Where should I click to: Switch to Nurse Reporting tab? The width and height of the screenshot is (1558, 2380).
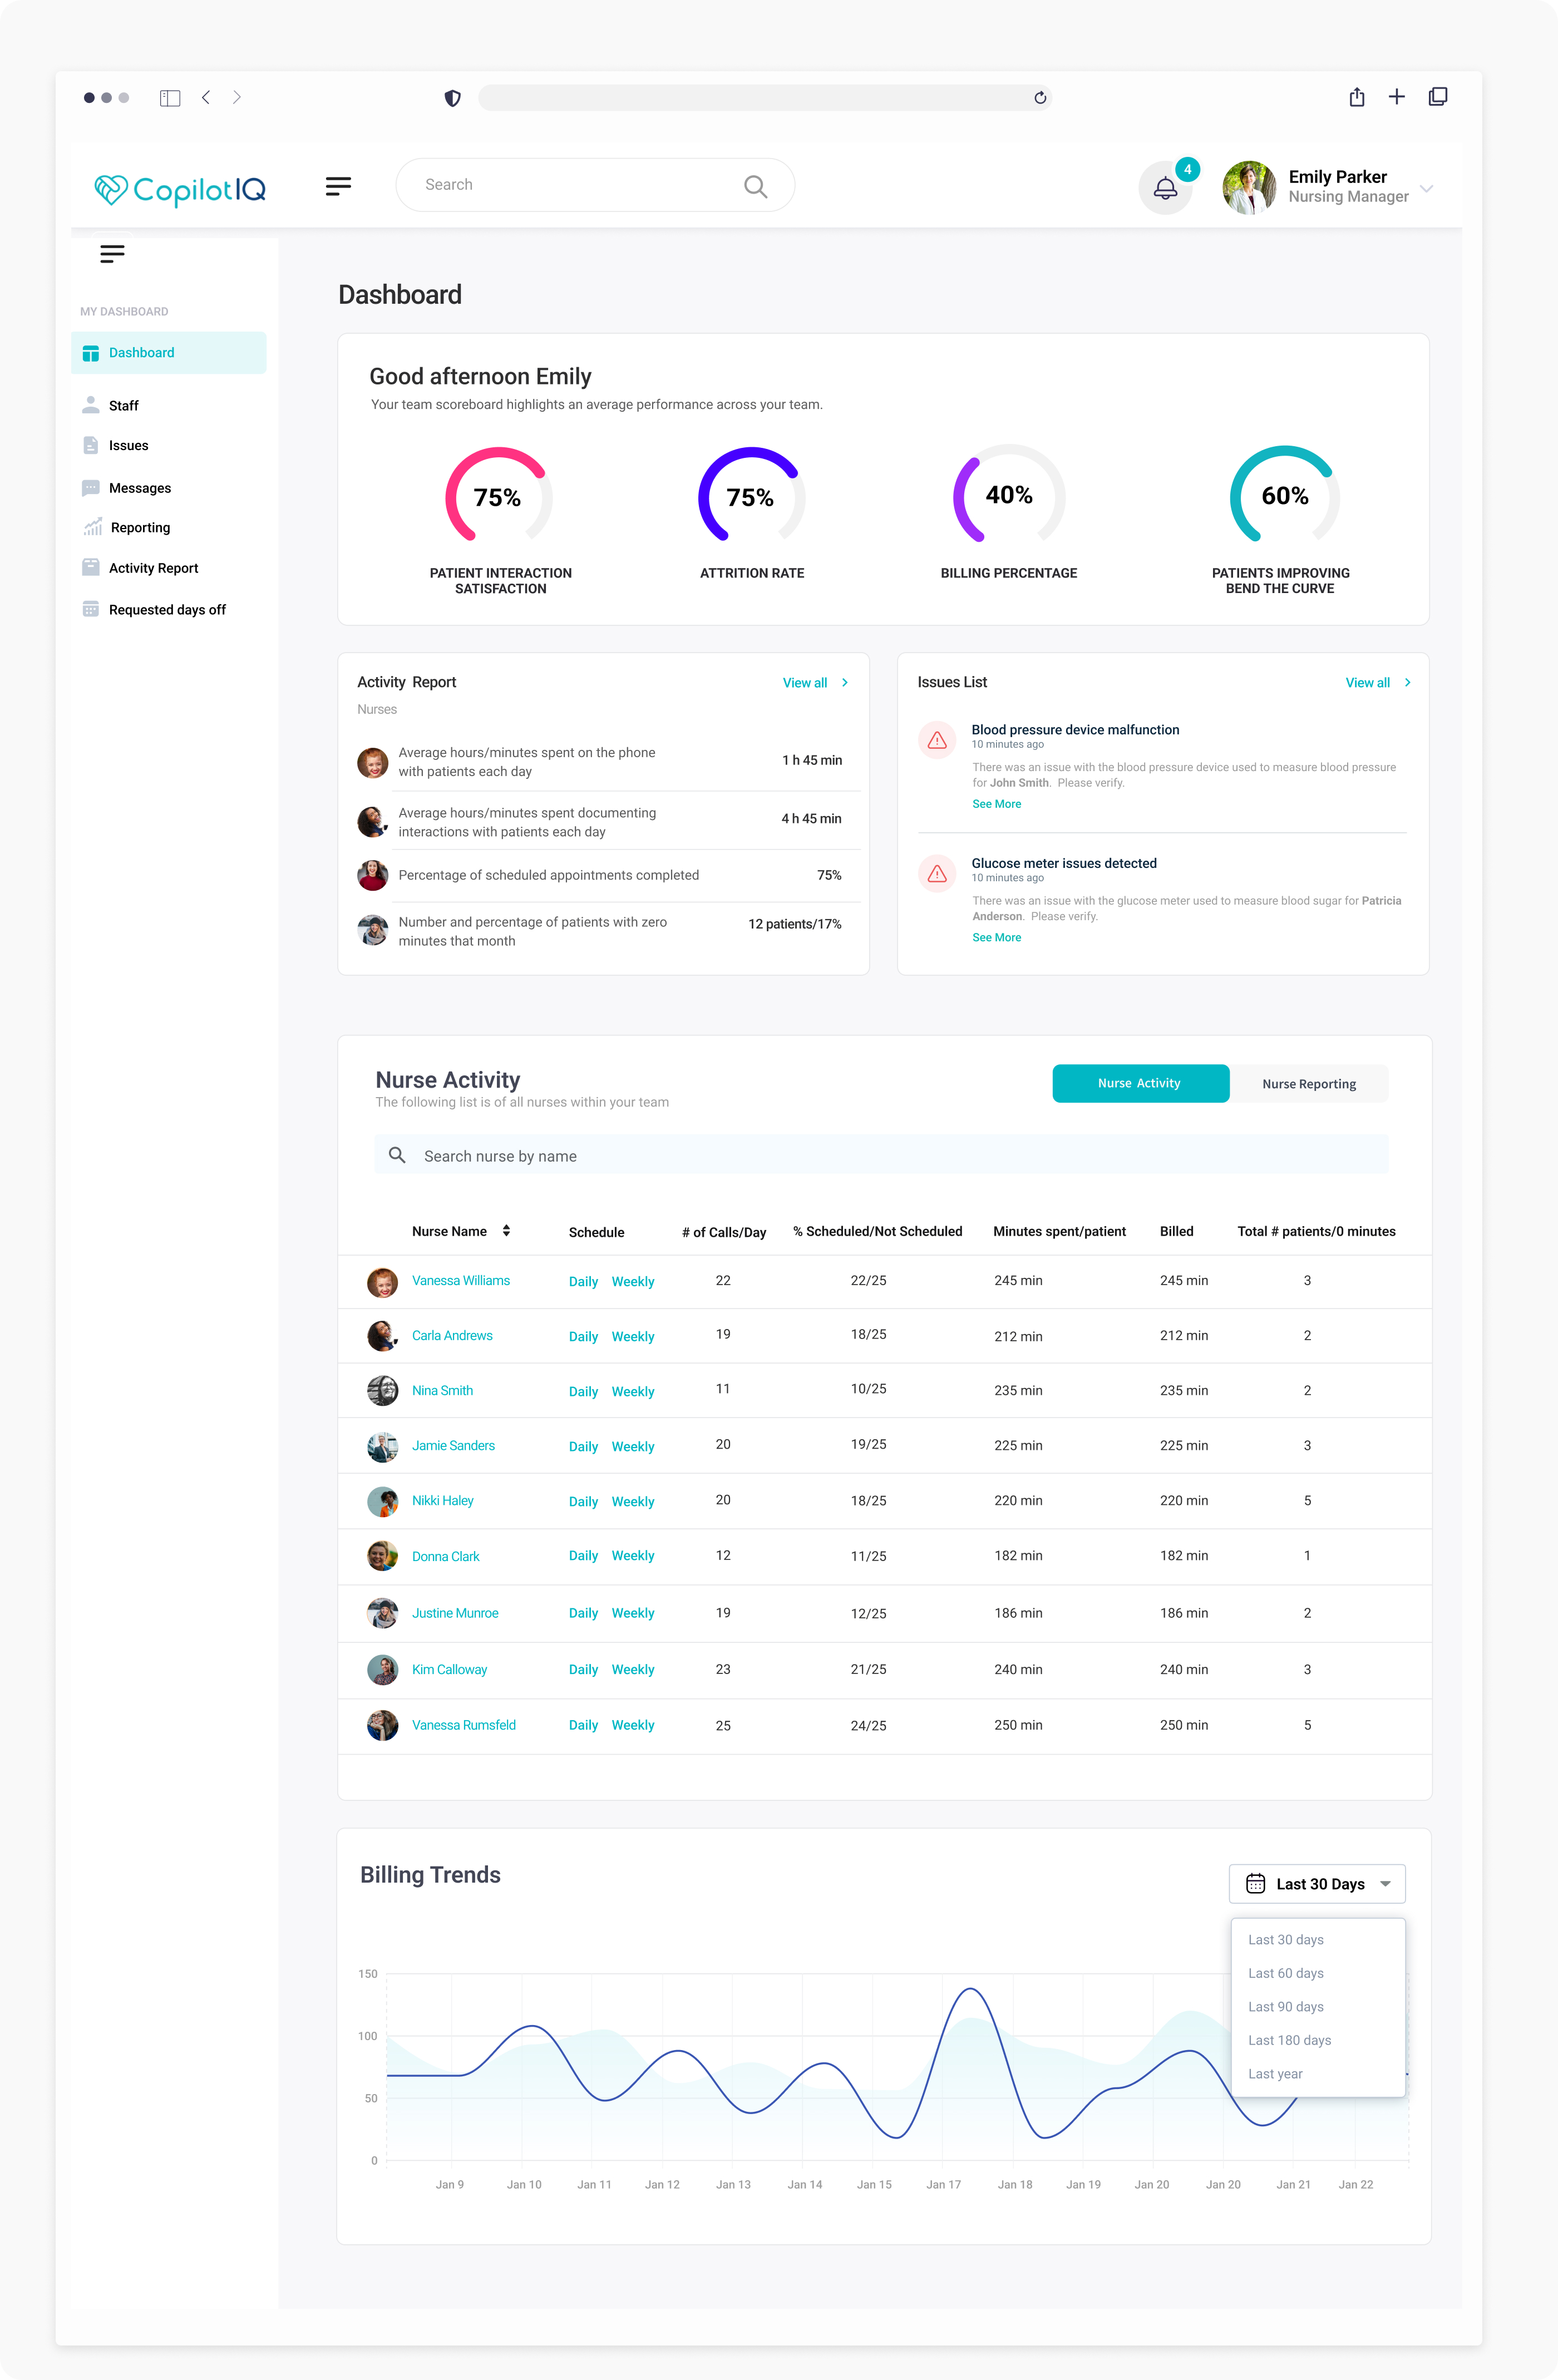1308,1084
